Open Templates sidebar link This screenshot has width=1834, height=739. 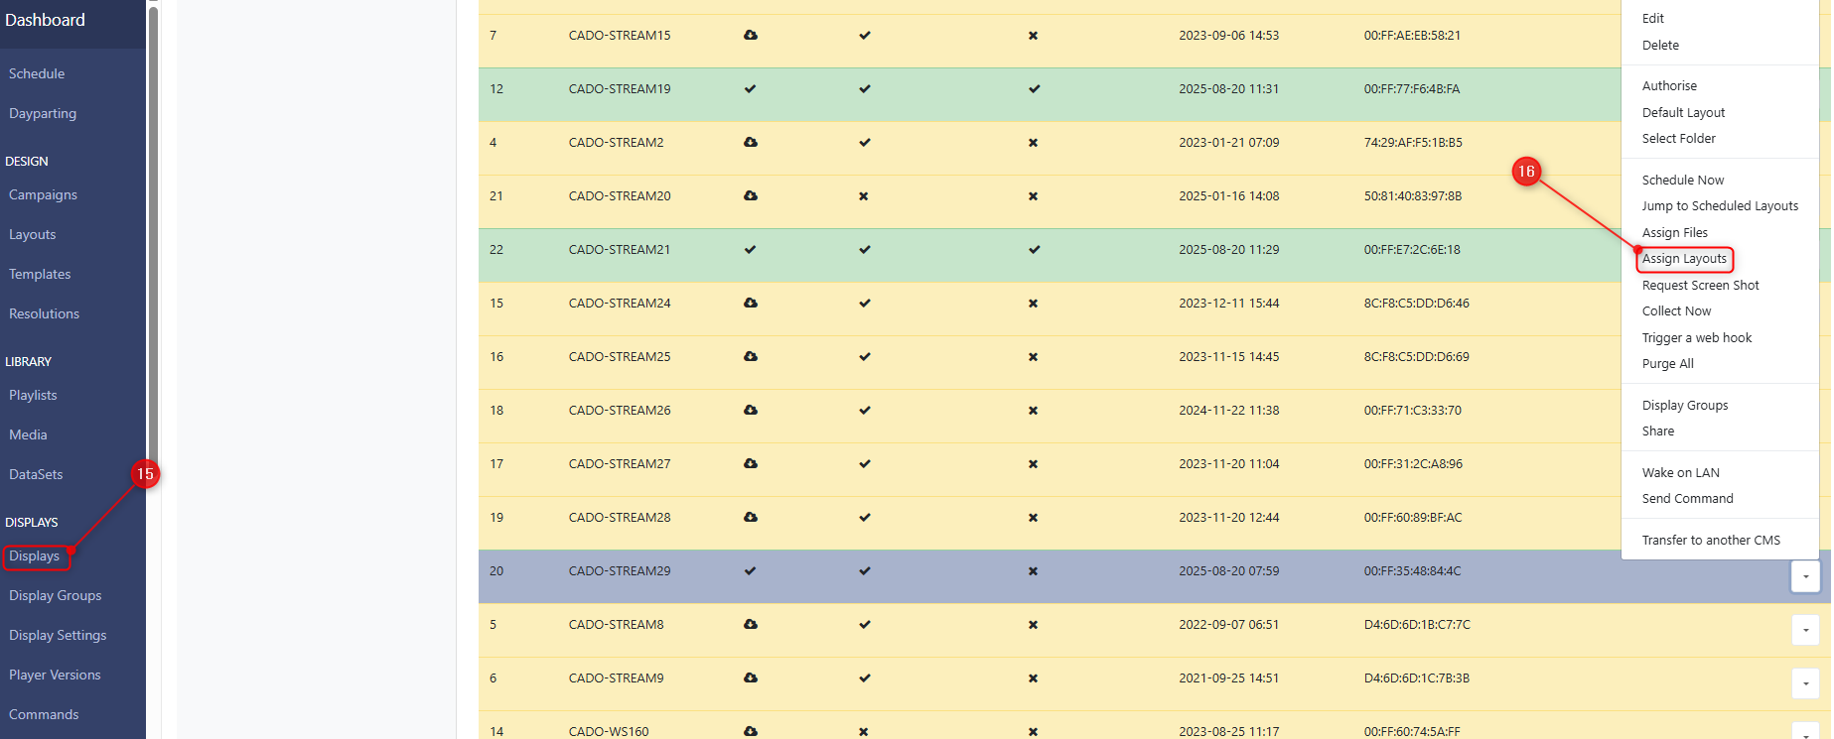click(x=40, y=274)
